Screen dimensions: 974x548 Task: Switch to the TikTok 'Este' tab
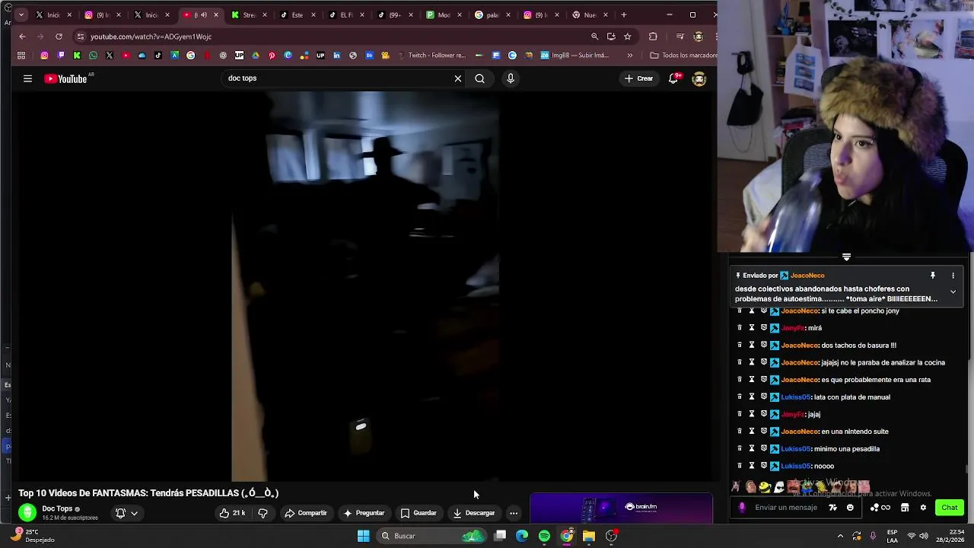click(x=297, y=14)
